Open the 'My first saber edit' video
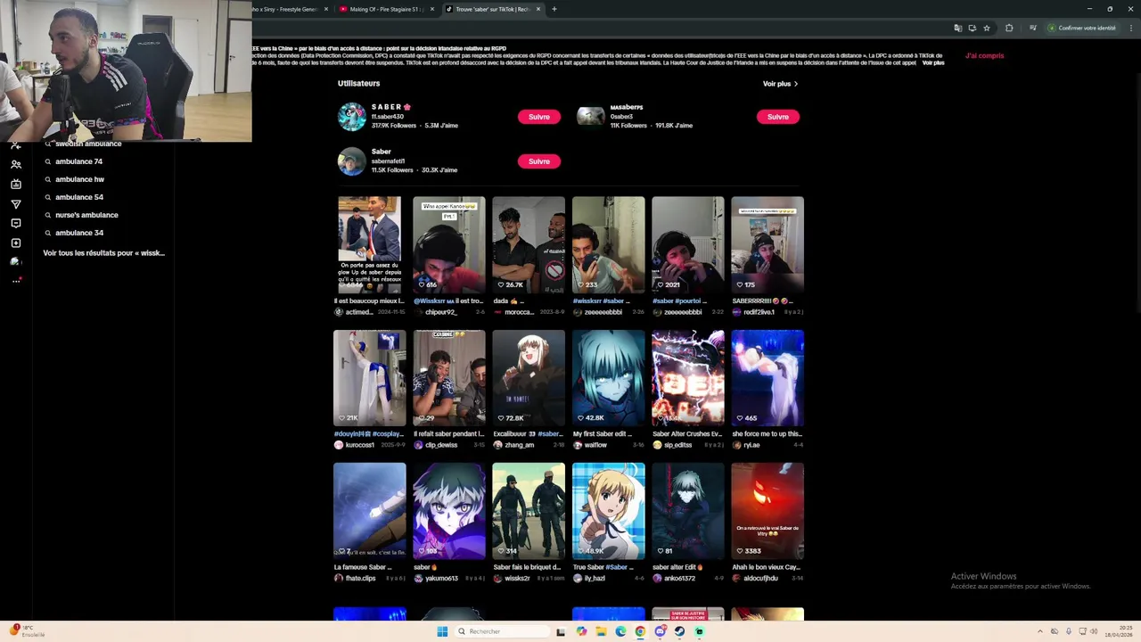This screenshot has height=642, width=1141. (x=608, y=378)
